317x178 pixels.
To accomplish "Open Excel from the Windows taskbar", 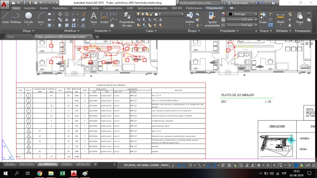I will (62, 173).
